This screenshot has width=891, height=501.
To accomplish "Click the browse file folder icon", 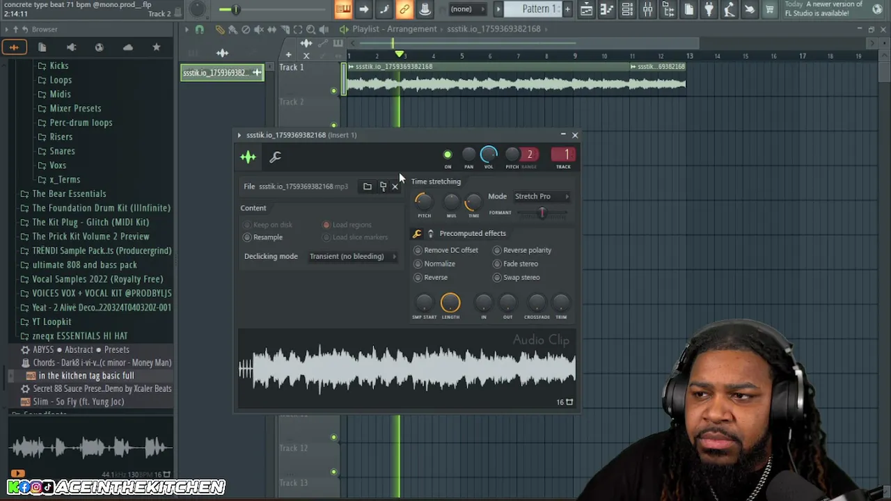I will [x=368, y=186].
